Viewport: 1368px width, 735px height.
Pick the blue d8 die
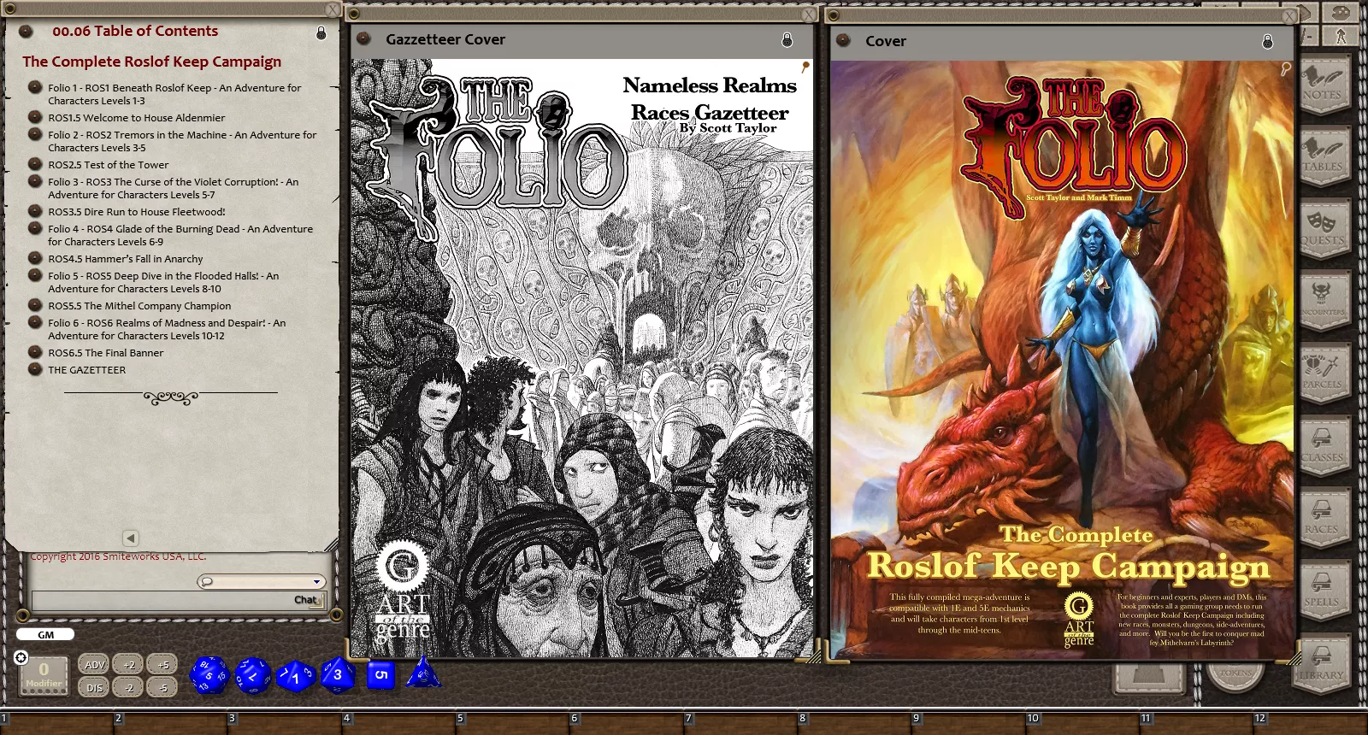(338, 675)
